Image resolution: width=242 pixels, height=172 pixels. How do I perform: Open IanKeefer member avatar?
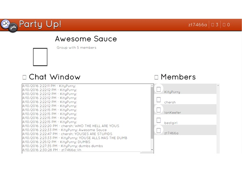158,110
